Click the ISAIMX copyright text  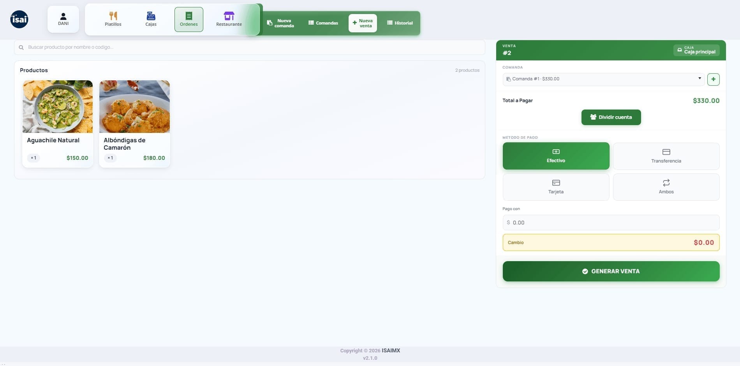click(x=391, y=350)
